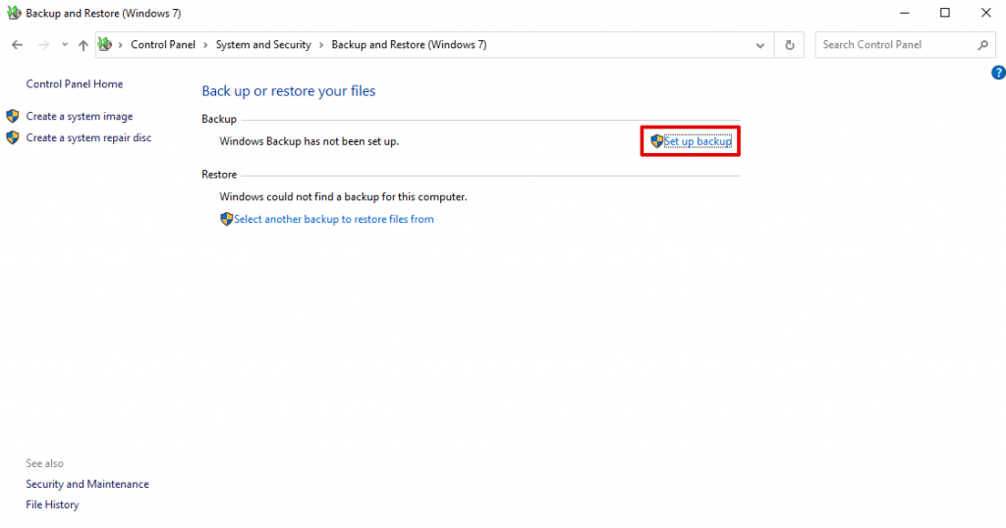Click the Forward navigation arrow
Viewport: 1006px width, 528px height.
coord(43,45)
